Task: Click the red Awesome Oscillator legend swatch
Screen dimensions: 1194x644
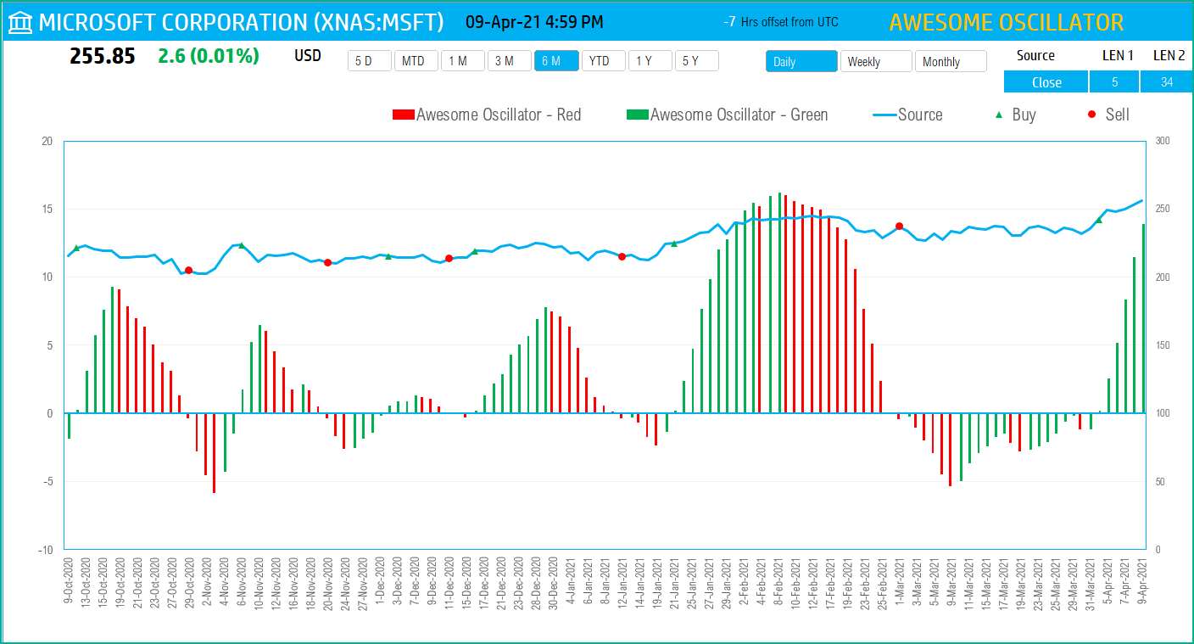Action: point(404,115)
